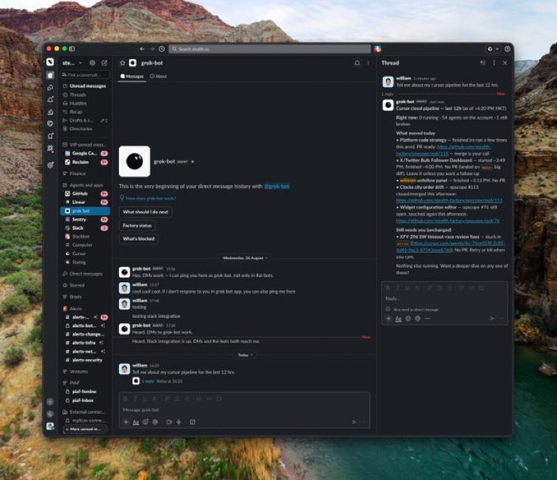Select the Home icon in the left rail

[x=51, y=75]
